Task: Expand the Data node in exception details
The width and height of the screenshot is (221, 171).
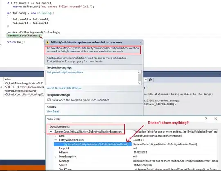Action: click(56, 136)
